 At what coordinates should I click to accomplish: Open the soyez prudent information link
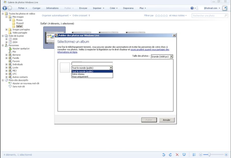(150, 50)
